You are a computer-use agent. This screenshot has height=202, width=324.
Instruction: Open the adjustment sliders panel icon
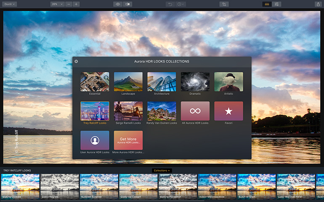(276, 4)
